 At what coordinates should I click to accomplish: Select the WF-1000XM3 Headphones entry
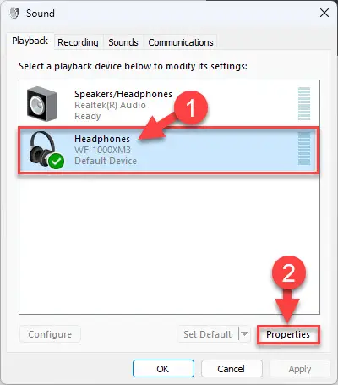pos(169,150)
